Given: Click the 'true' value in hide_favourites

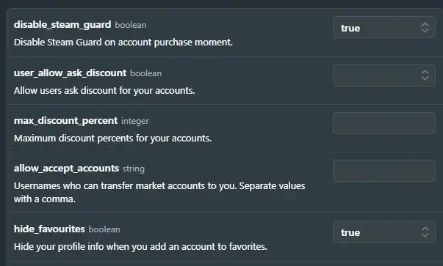Looking at the screenshot, I should pyautogui.click(x=350, y=233).
